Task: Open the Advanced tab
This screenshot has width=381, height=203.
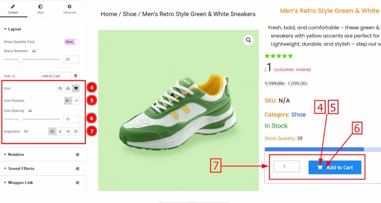Action: [69, 9]
